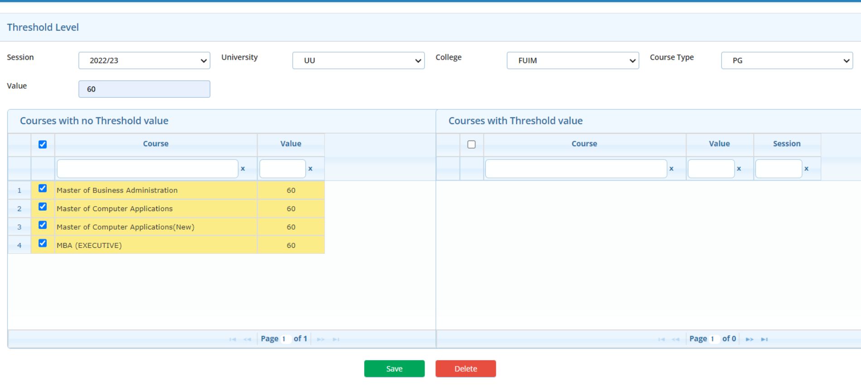
Task: Go to last page in threshold grid
Action: [764, 339]
